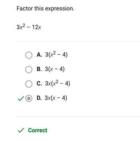Click the bold 'A.' option letter
The image size is (140, 141).
39,55
